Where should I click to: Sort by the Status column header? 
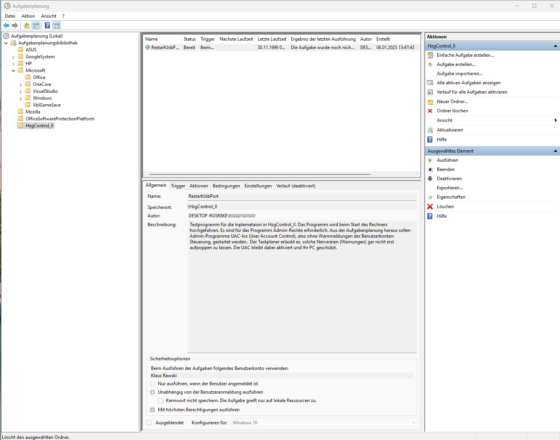(189, 39)
